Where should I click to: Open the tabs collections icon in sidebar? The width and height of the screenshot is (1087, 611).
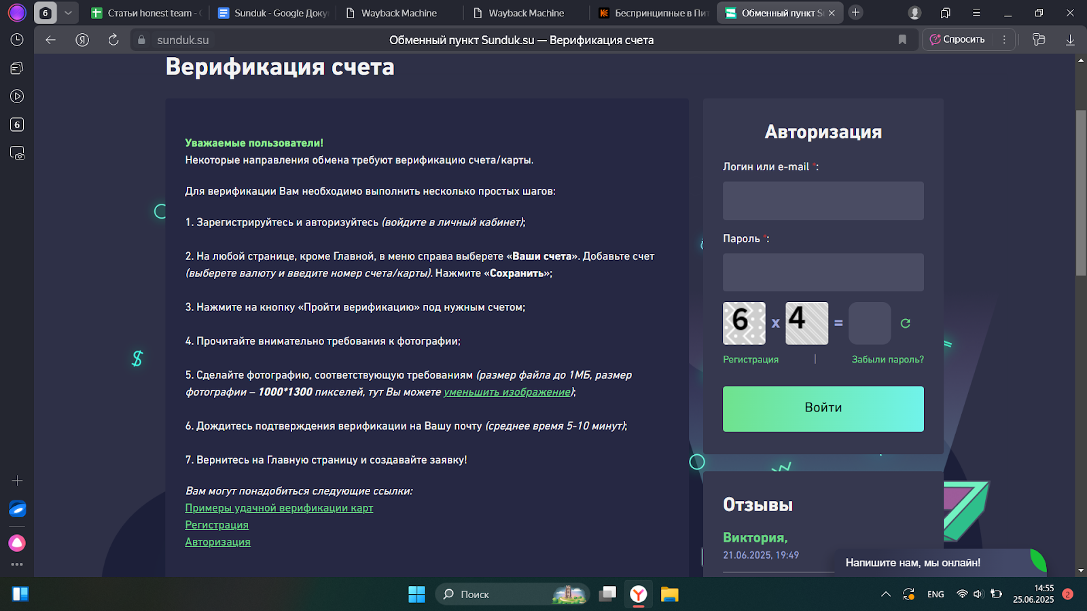pyautogui.click(x=17, y=68)
